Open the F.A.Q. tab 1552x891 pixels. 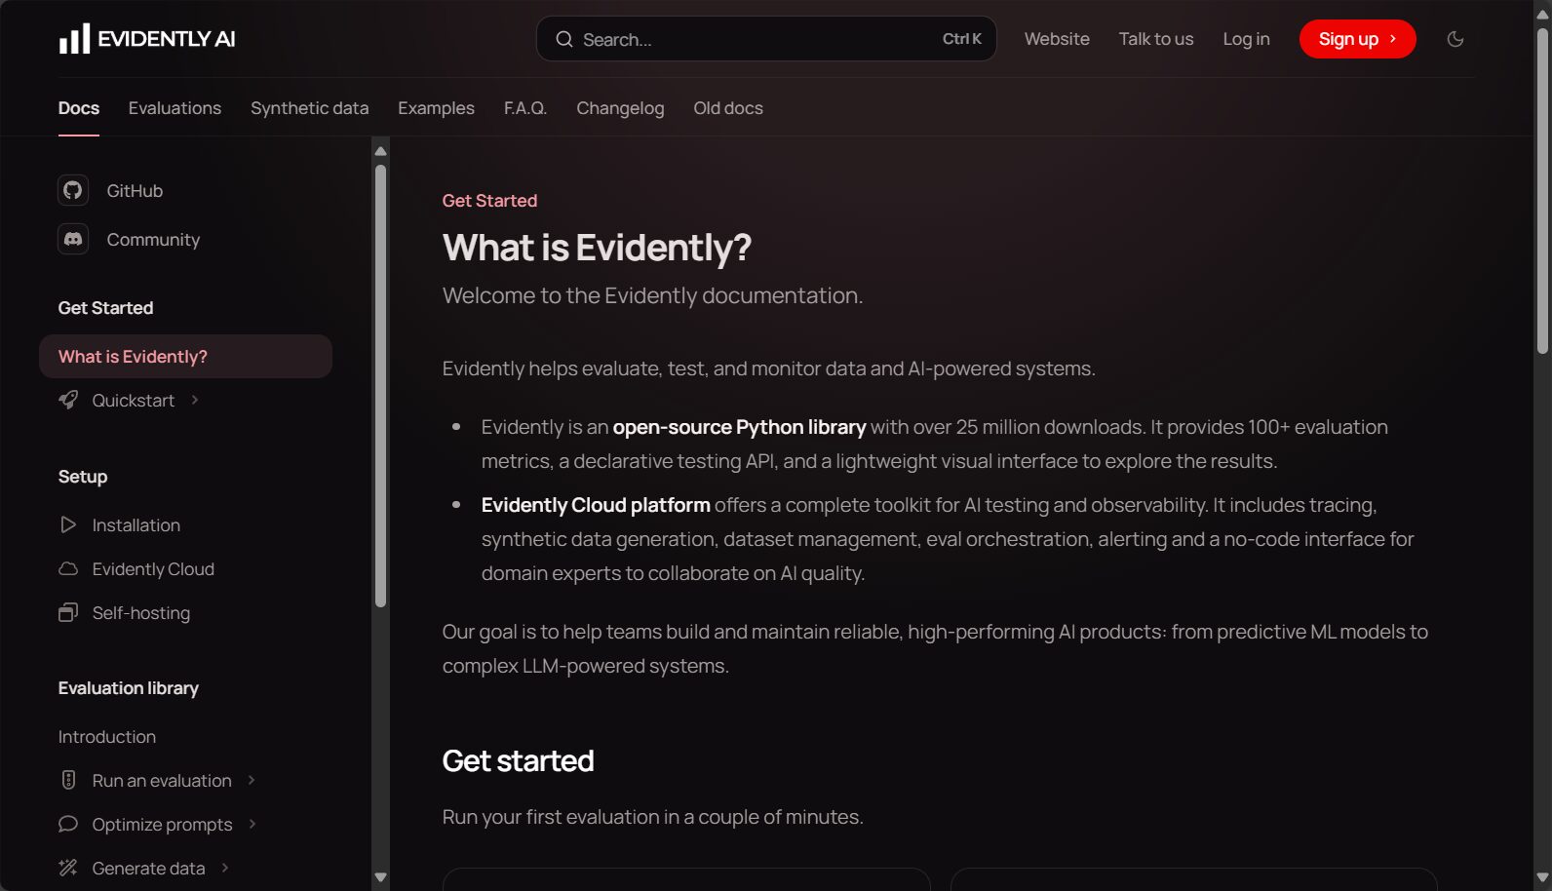[x=525, y=108]
